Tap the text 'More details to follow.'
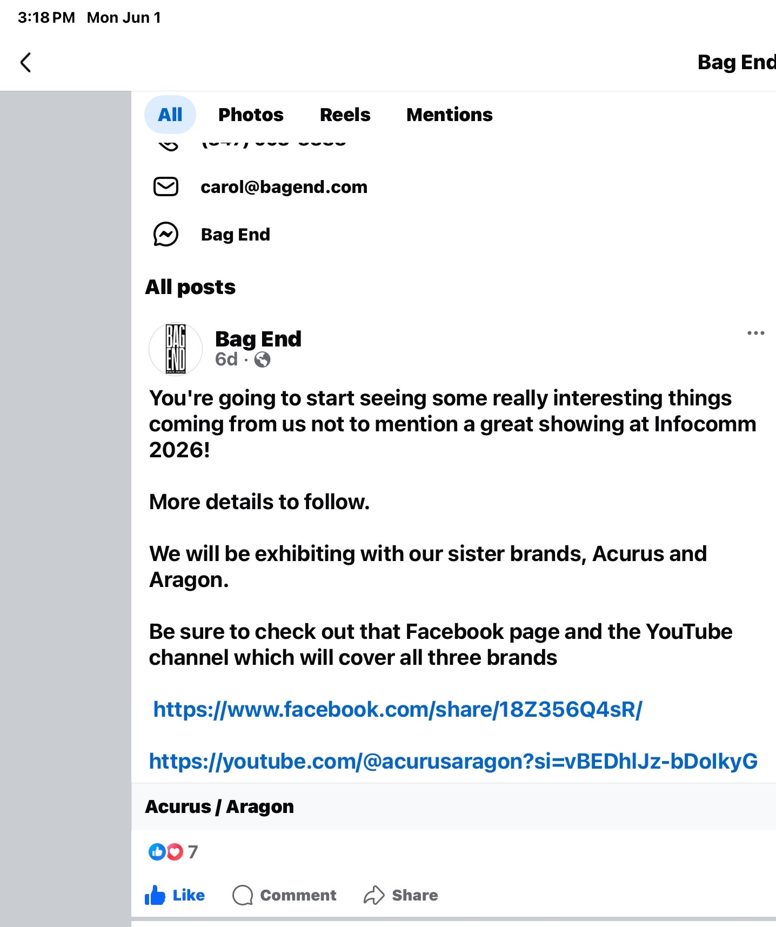Image resolution: width=776 pixels, height=927 pixels. [259, 502]
